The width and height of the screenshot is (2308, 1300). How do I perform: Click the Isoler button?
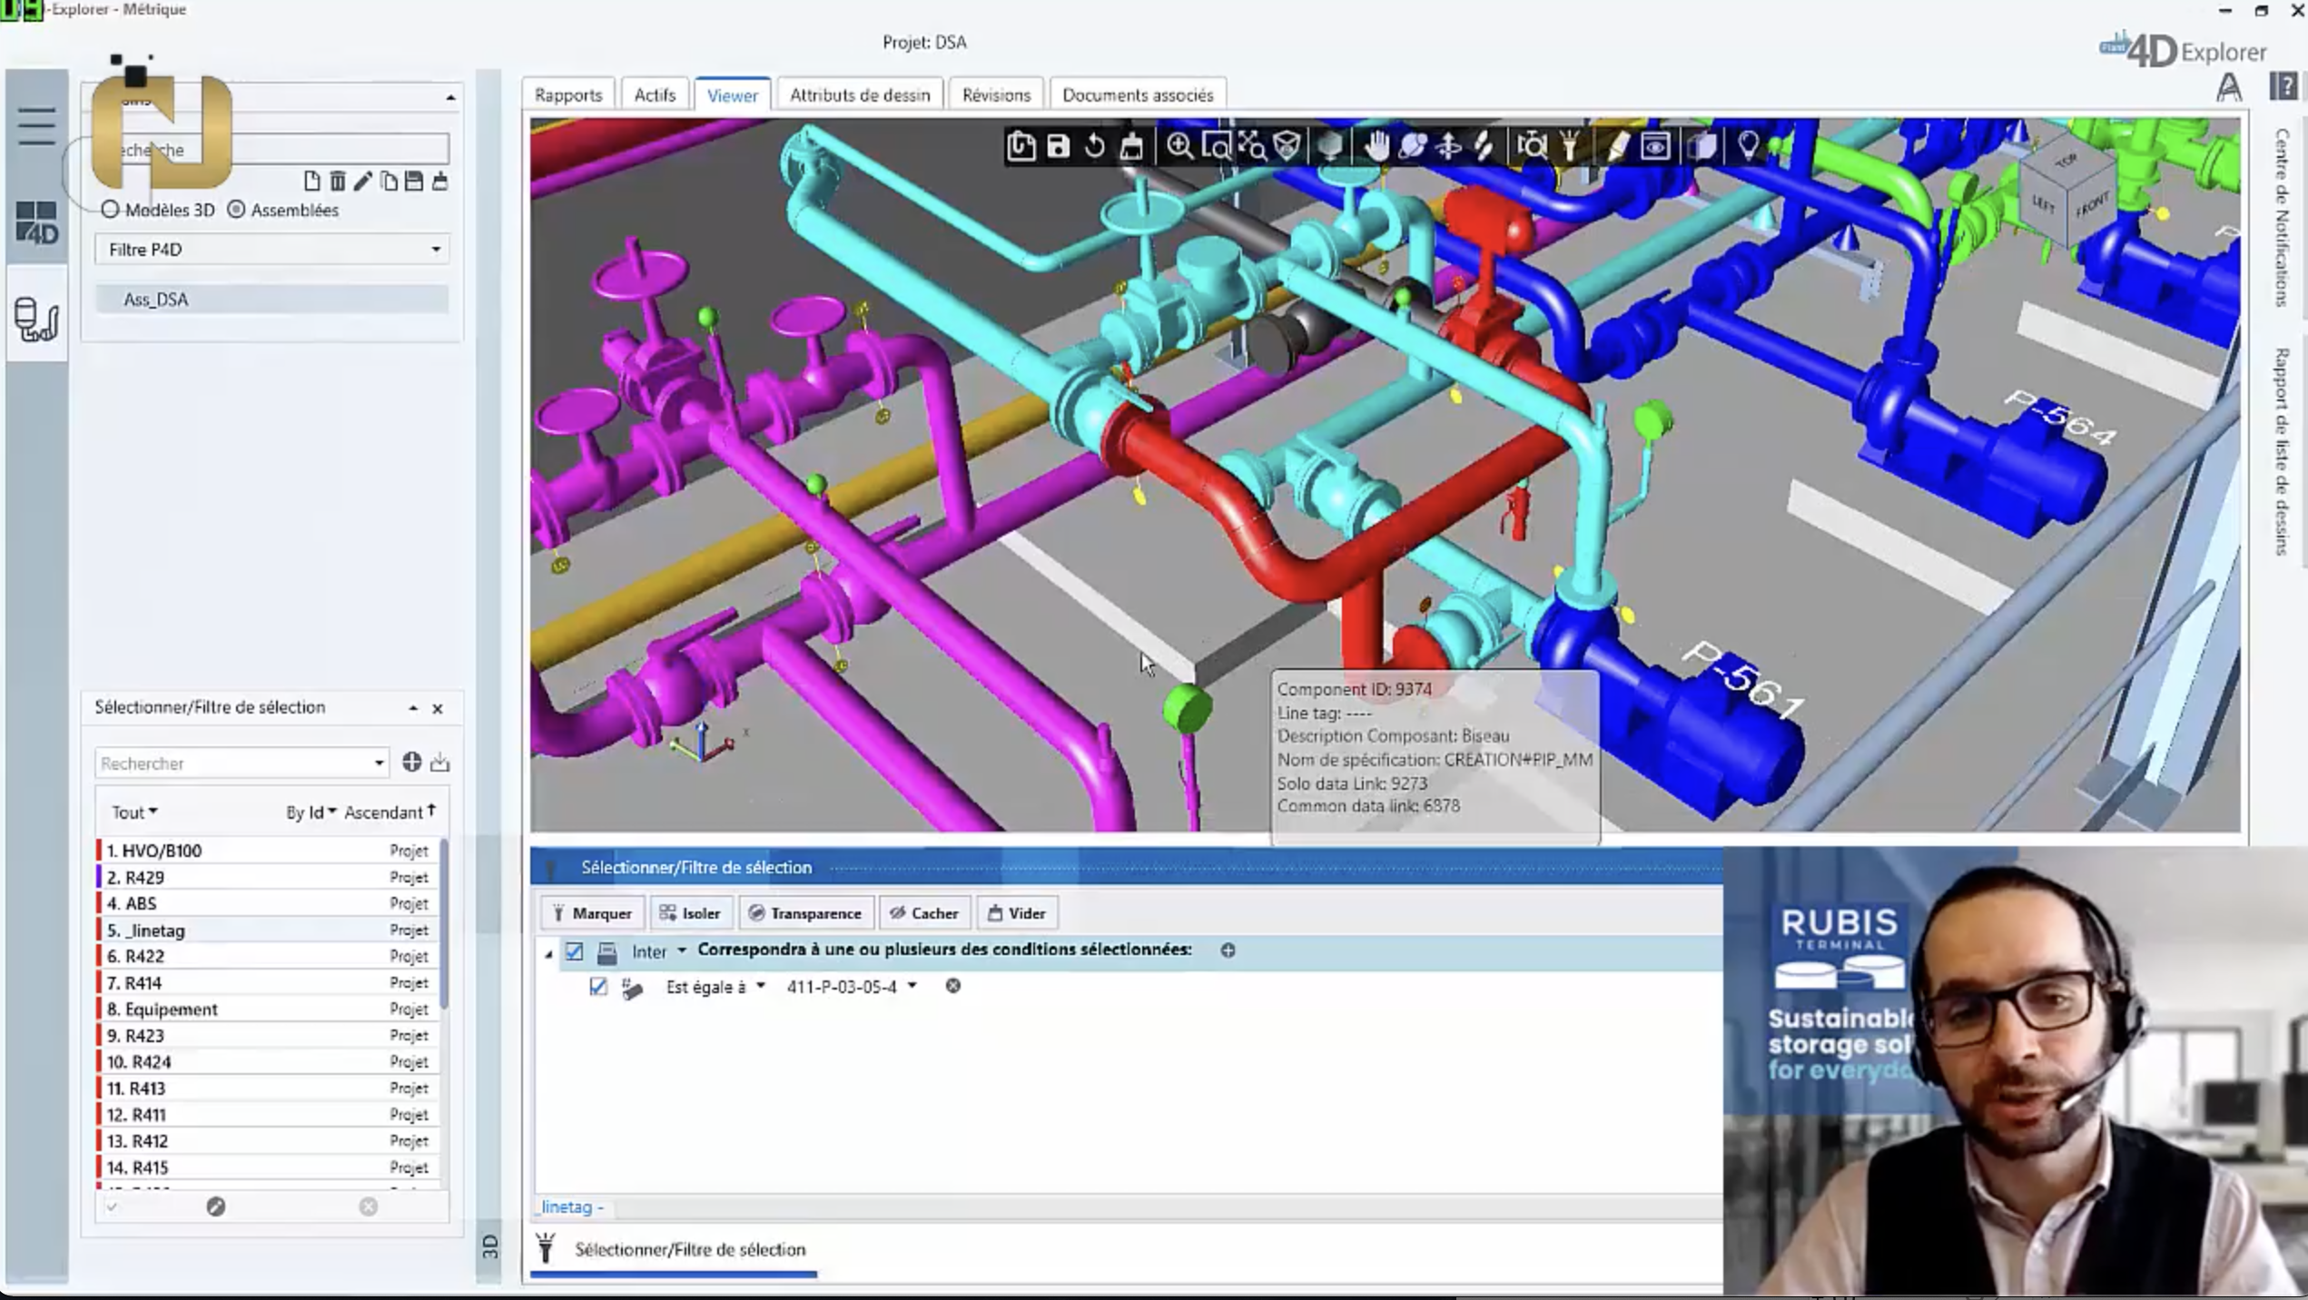[690, 913]
